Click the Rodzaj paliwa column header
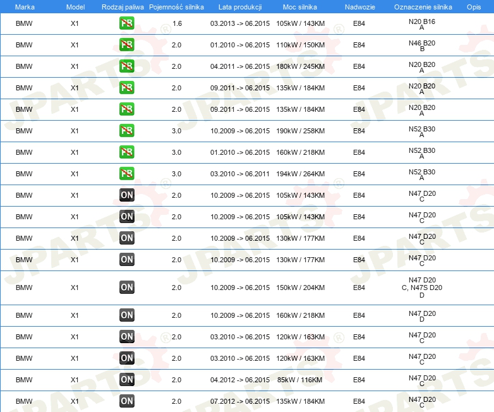 [x=123, y=7]
